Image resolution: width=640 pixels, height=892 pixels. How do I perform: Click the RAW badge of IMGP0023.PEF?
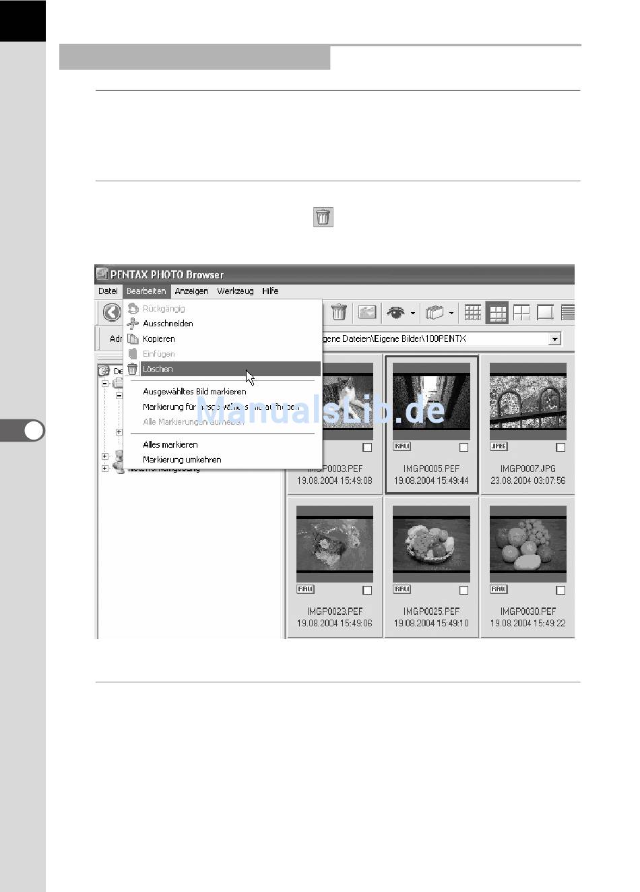tap(305, 589)
